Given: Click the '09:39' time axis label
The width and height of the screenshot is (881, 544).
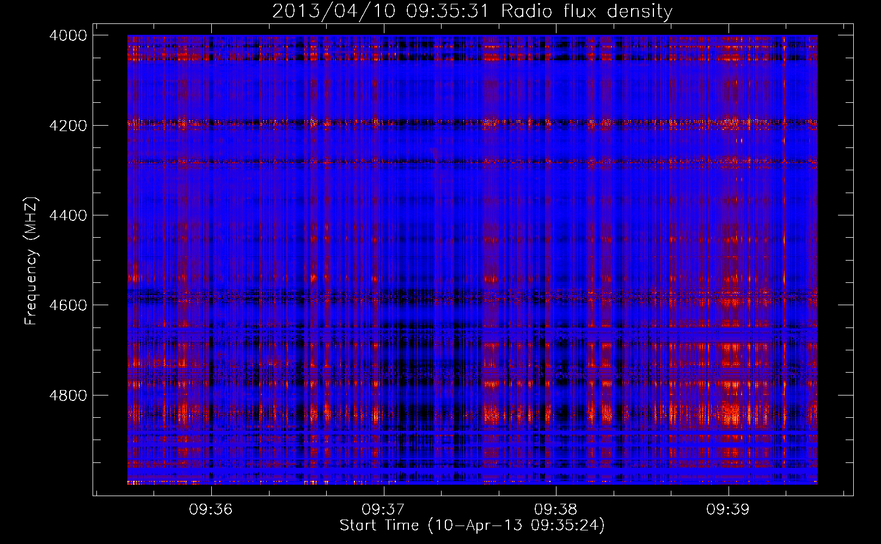Looking at the screenshot, I should pos(728,509).
